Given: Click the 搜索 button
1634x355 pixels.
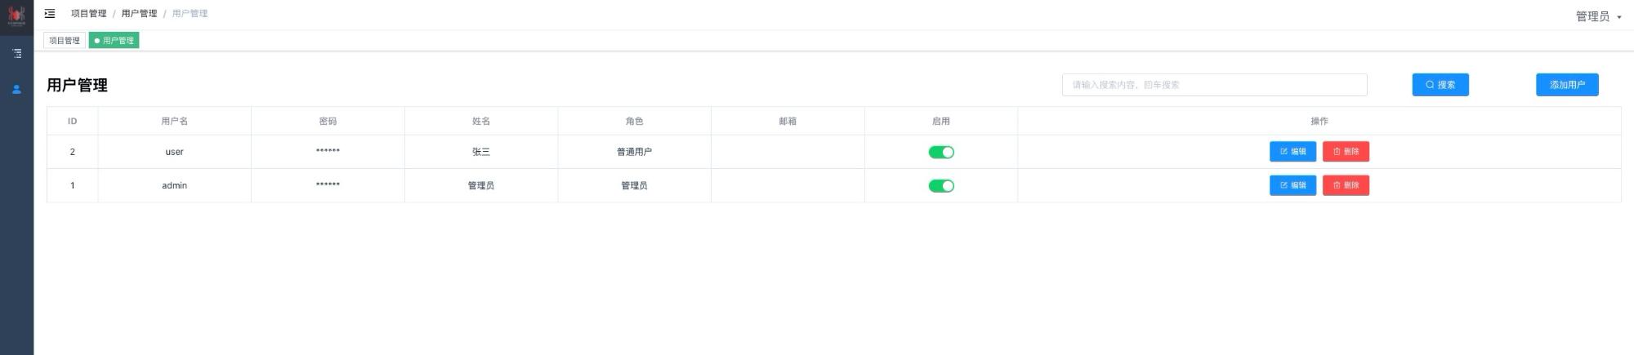Looking at the screenshot, I should (x=1440, y=85).
